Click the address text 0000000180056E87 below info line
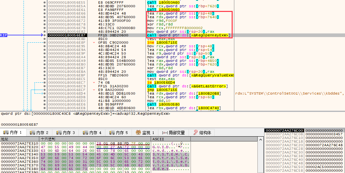This screenshot has height=173, width=345. [19, 124]
